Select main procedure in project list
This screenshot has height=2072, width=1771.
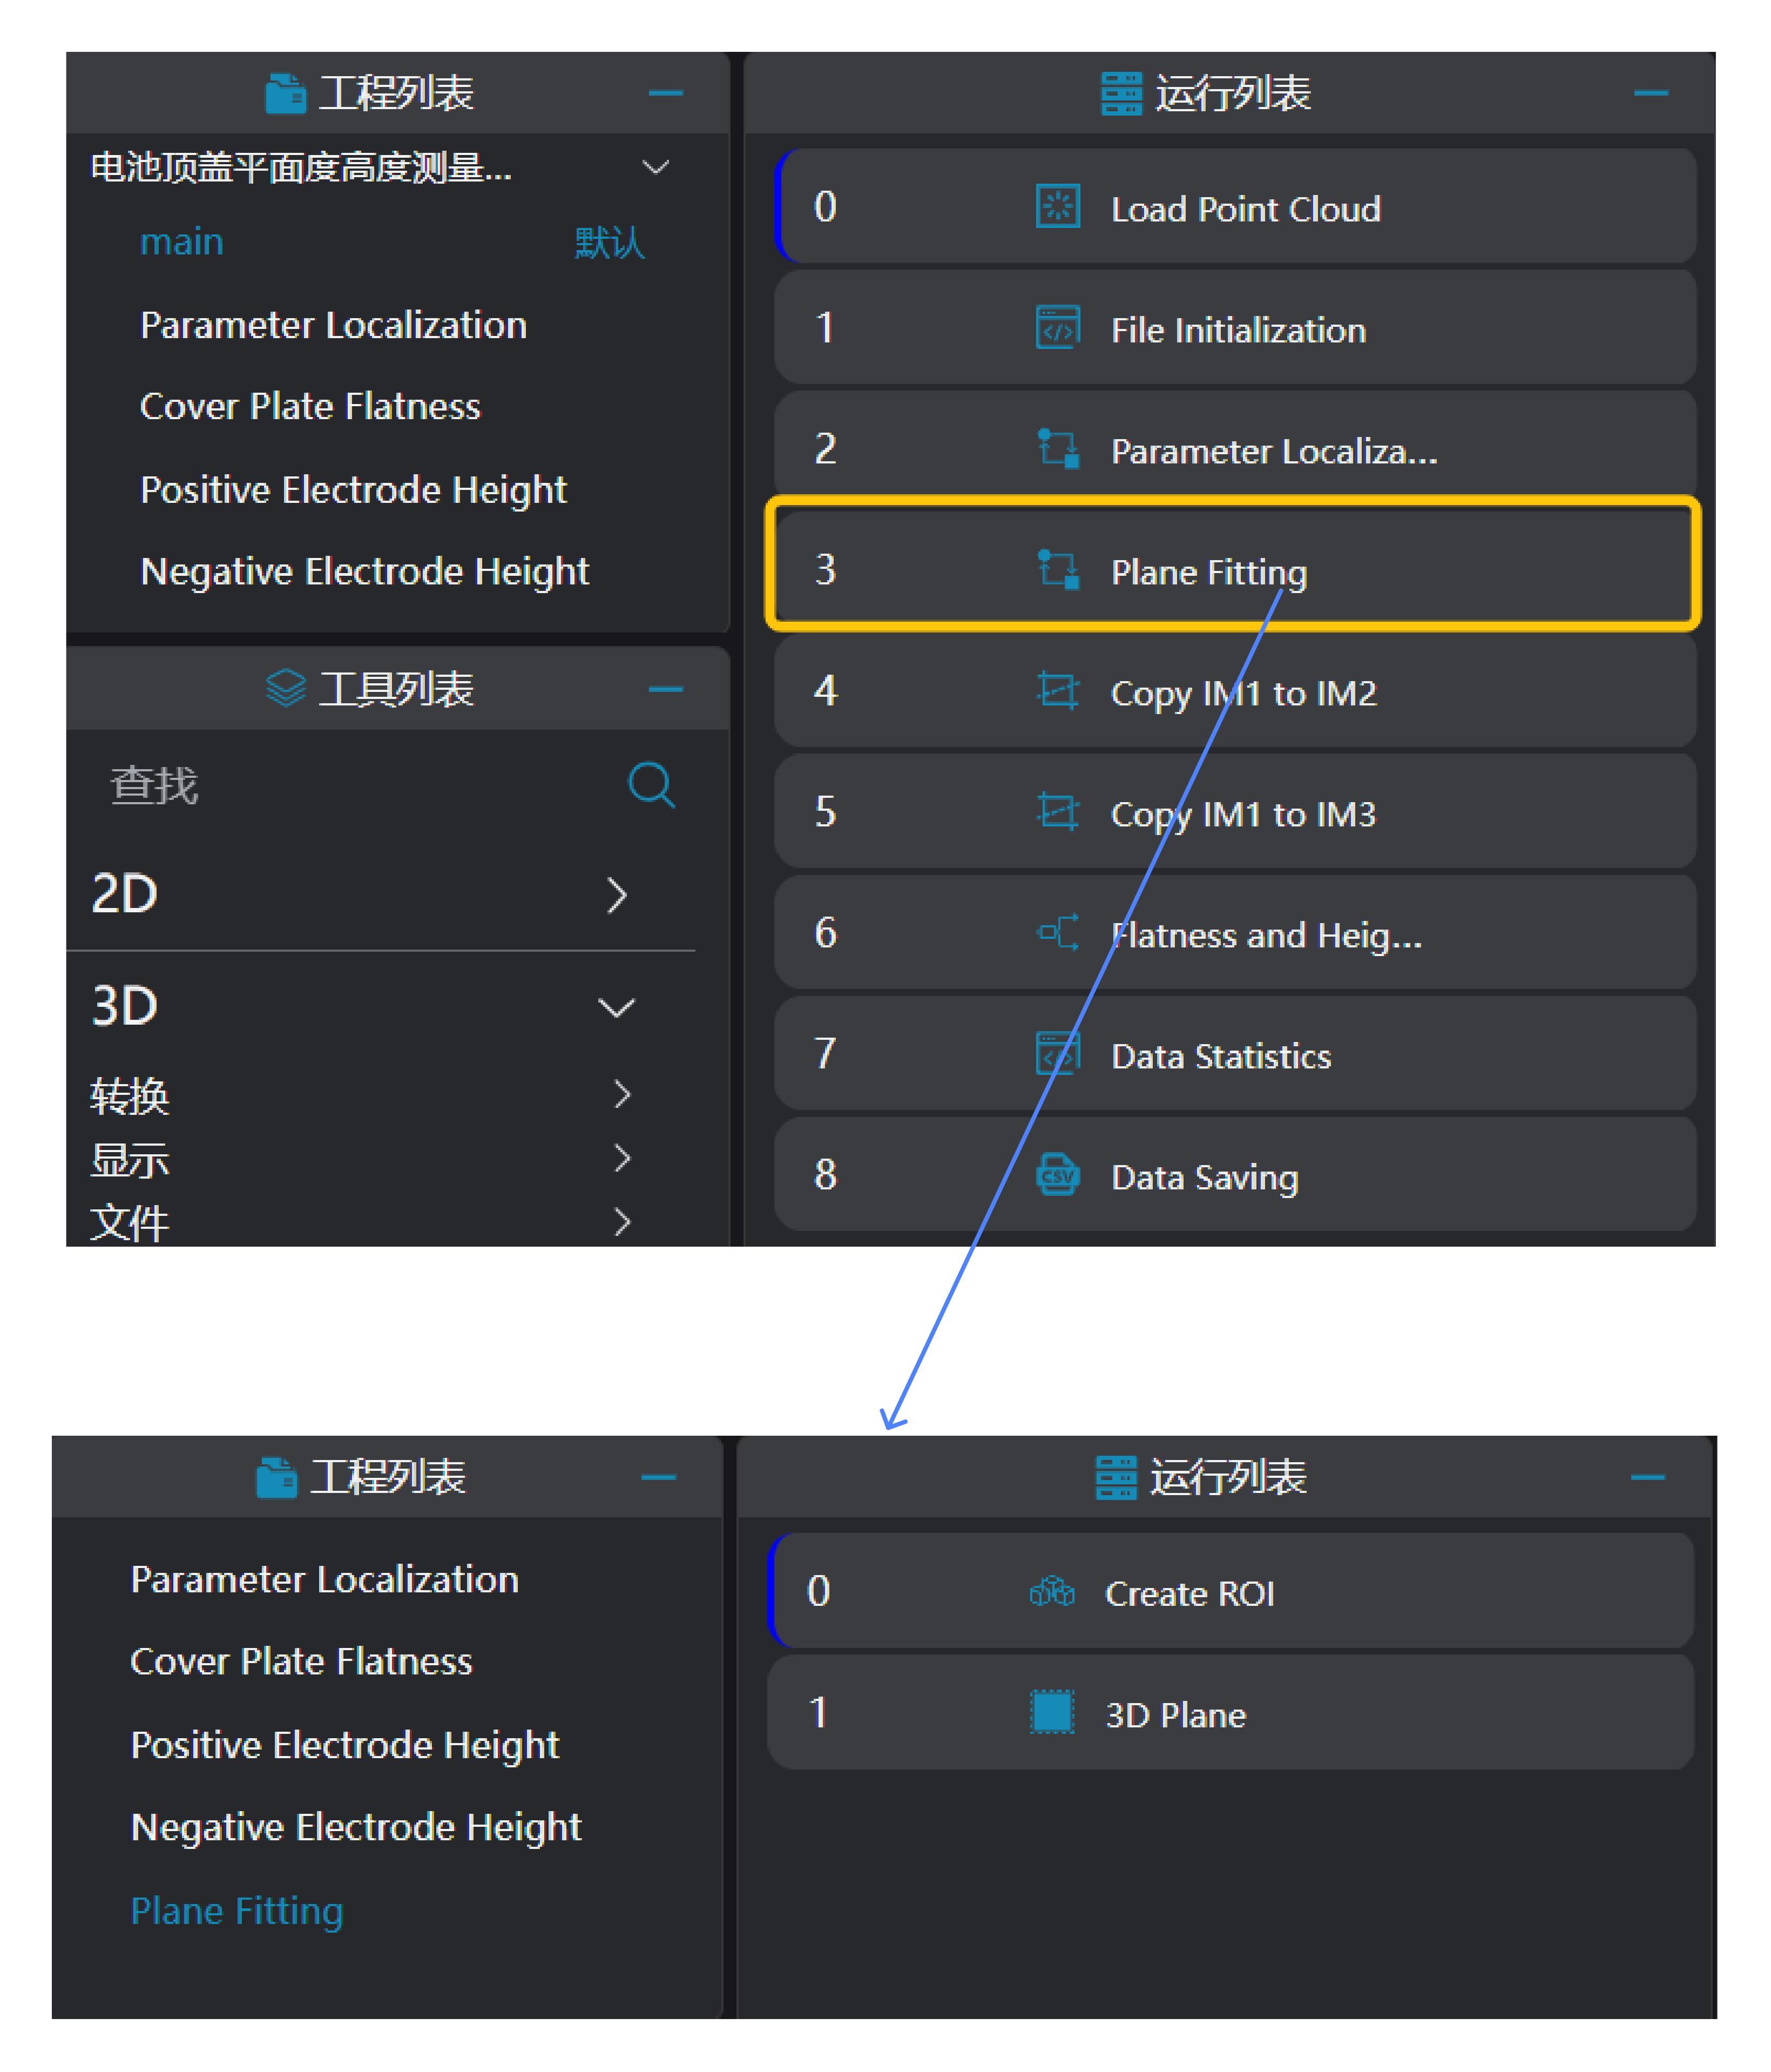pos(182,242)
